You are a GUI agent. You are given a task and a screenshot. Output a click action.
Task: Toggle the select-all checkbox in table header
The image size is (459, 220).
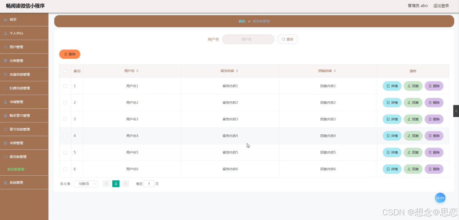coord(65,71)
